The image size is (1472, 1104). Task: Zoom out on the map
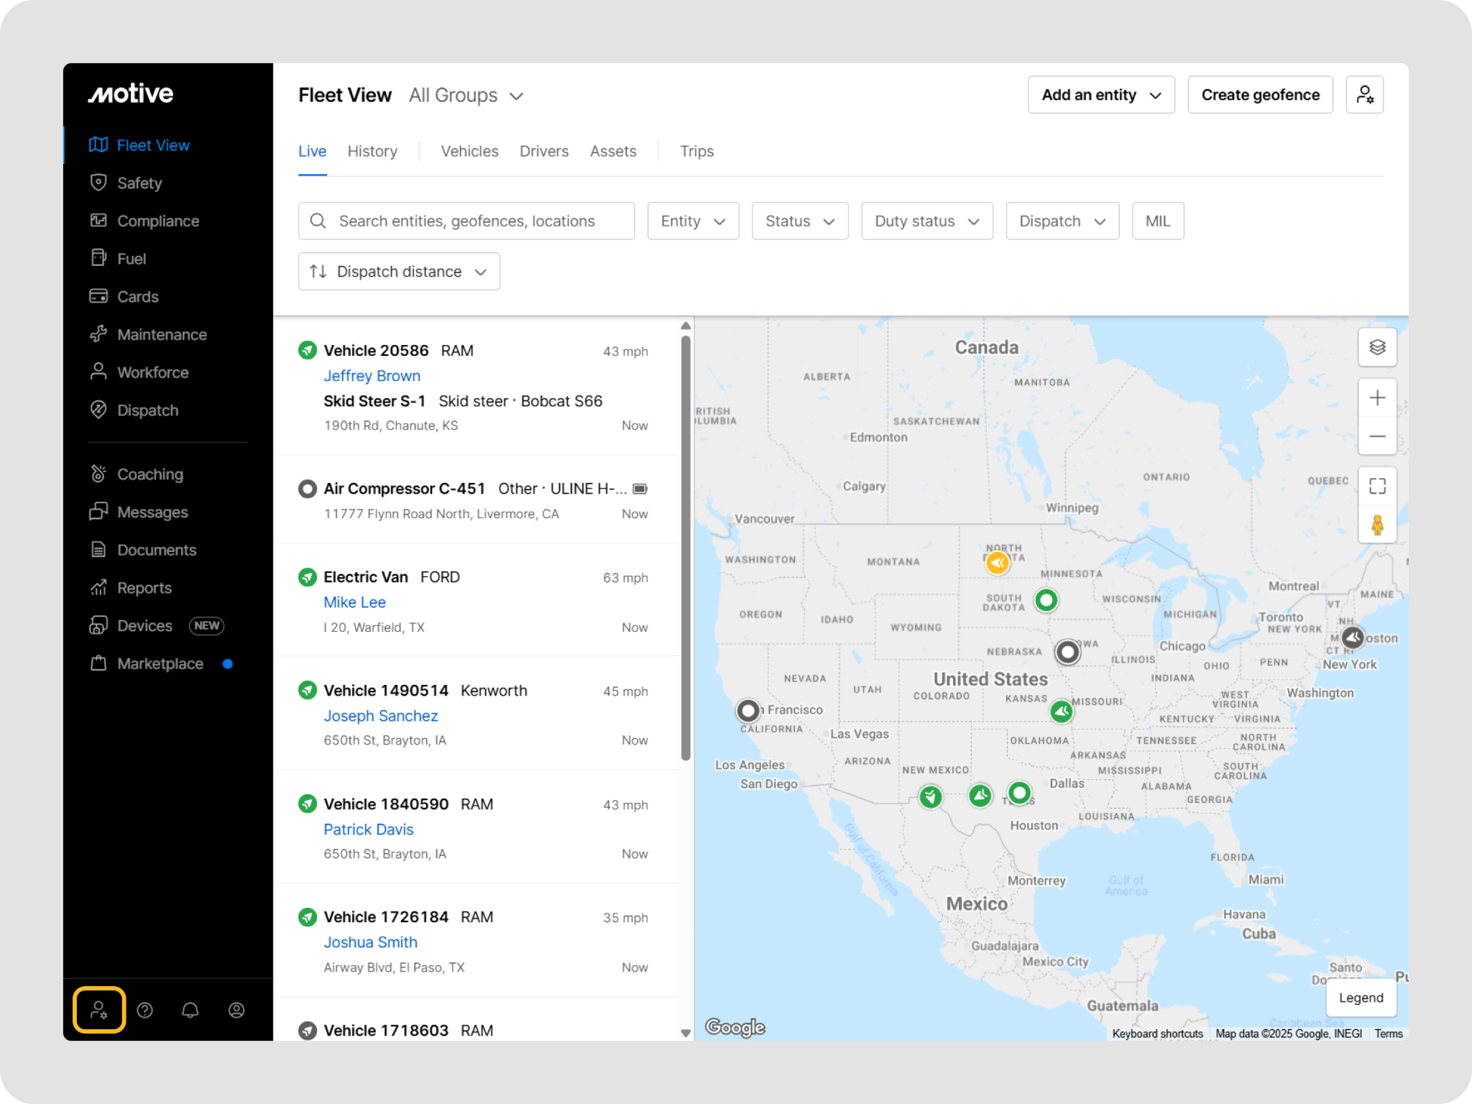click(1376, 436)
